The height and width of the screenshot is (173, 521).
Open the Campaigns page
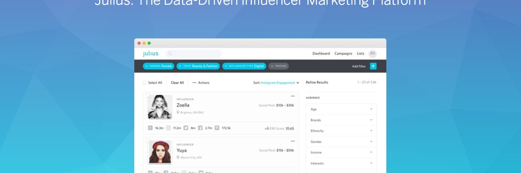[x=343, y=53]
